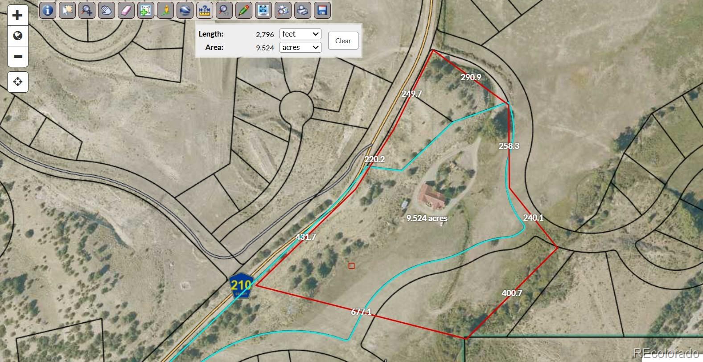This screenshot has height=362, width=703.
Task: Select the green pencil draw tool
Action: point(244,10)
